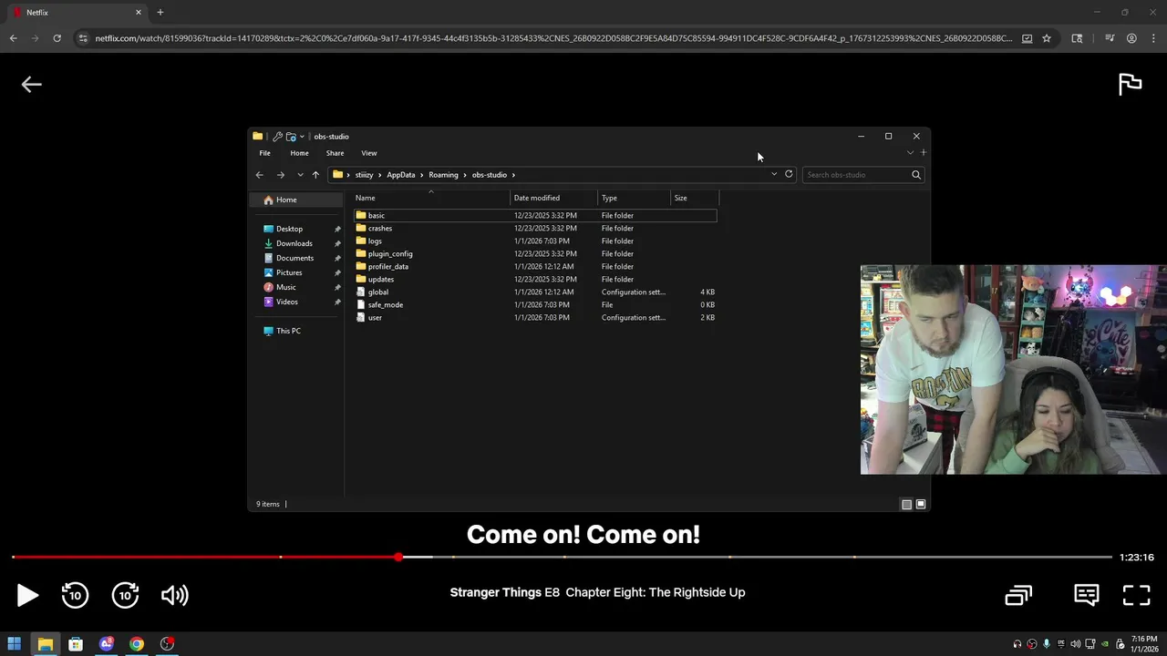The image size is (1167, 656).
Task: Click the Netflix report flag icon
Action: (1130, 84)
